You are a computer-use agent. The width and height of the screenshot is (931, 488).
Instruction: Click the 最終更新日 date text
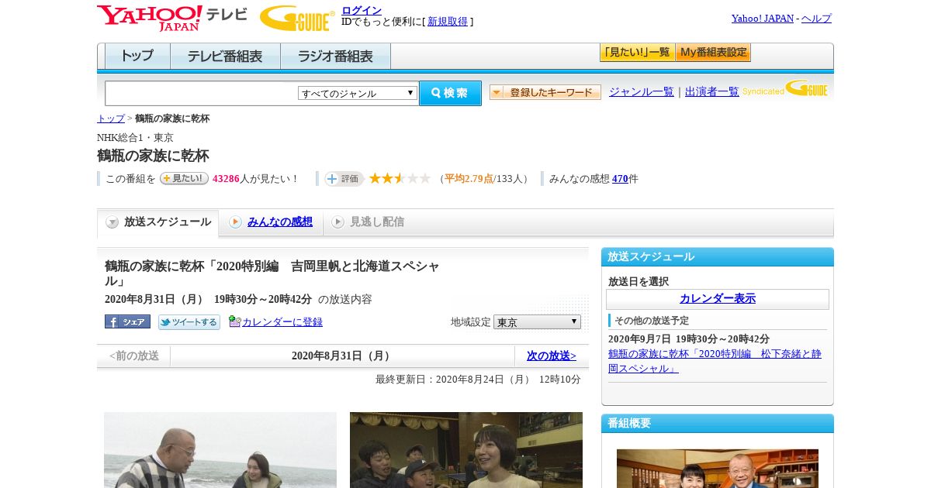click(478, 380)
